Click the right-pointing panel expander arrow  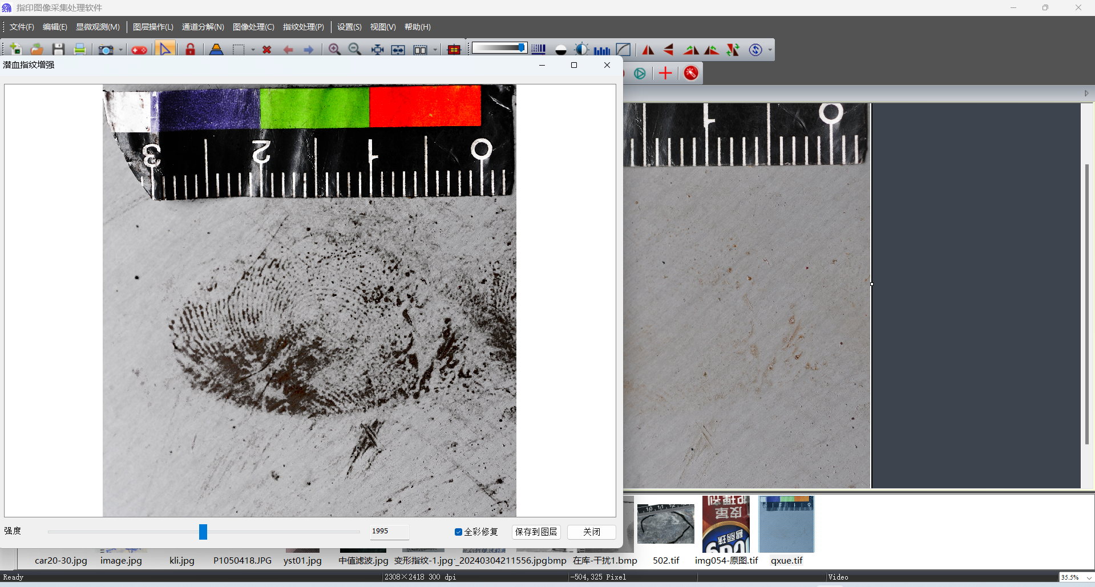[1086, 94]
